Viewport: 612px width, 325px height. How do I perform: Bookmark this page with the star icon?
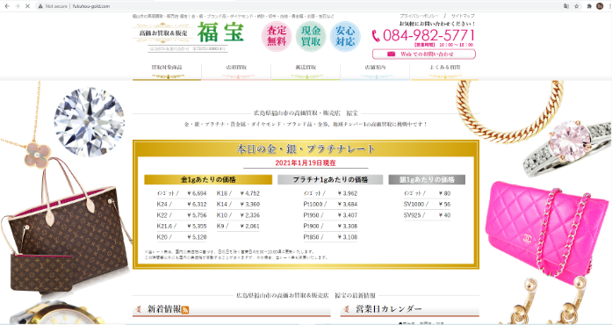pyautogui.click(x=577, y=6)
